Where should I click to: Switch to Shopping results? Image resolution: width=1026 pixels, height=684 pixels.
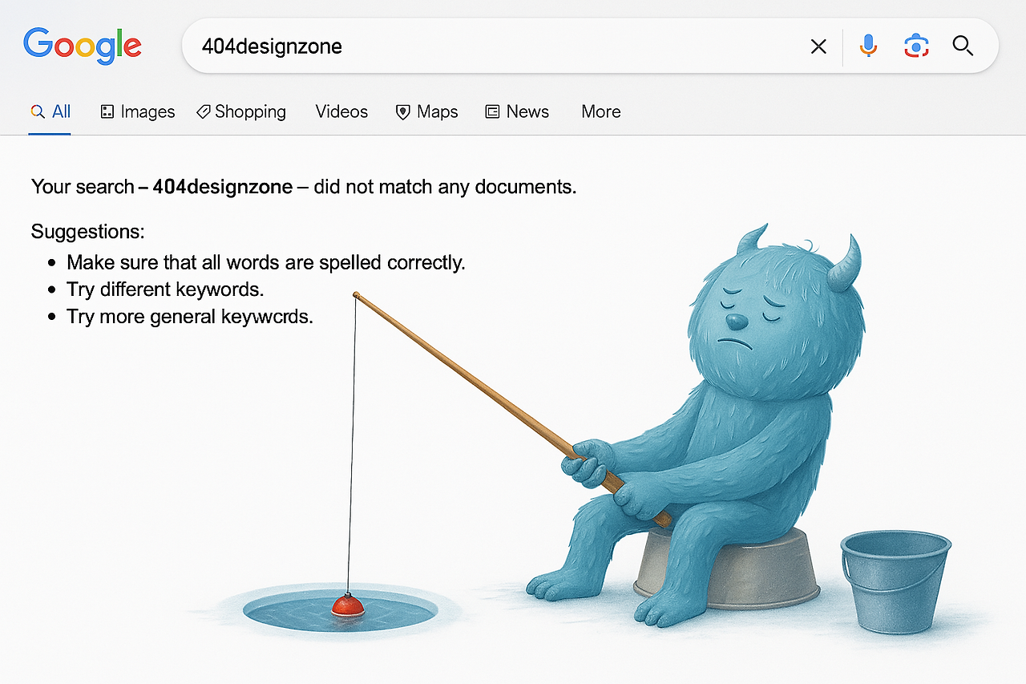[x=250, y=111]
